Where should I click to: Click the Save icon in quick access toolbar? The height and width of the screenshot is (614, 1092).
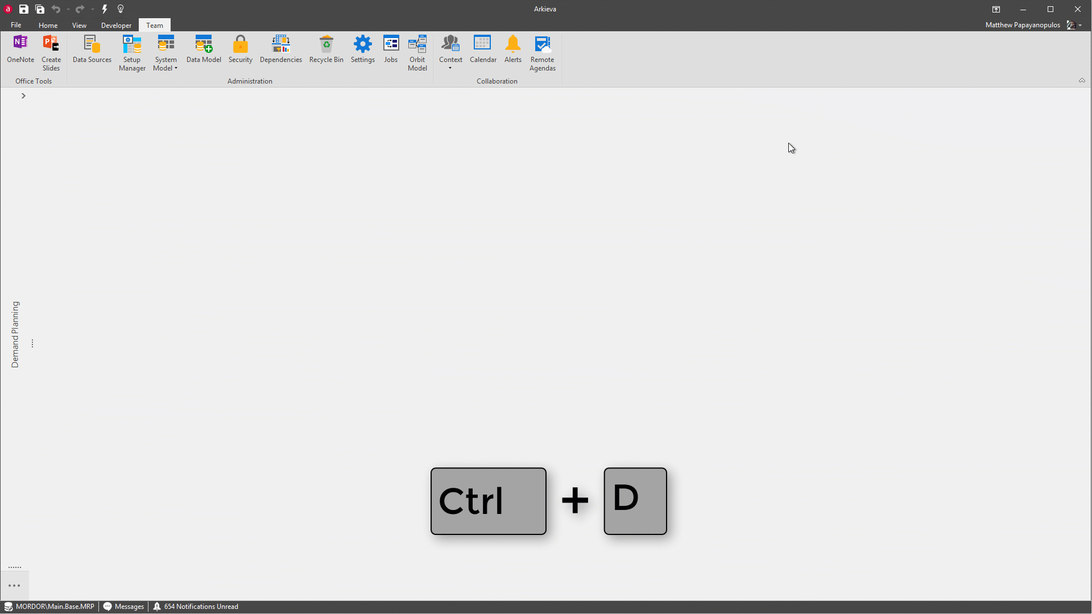click(x=23, y=9)
